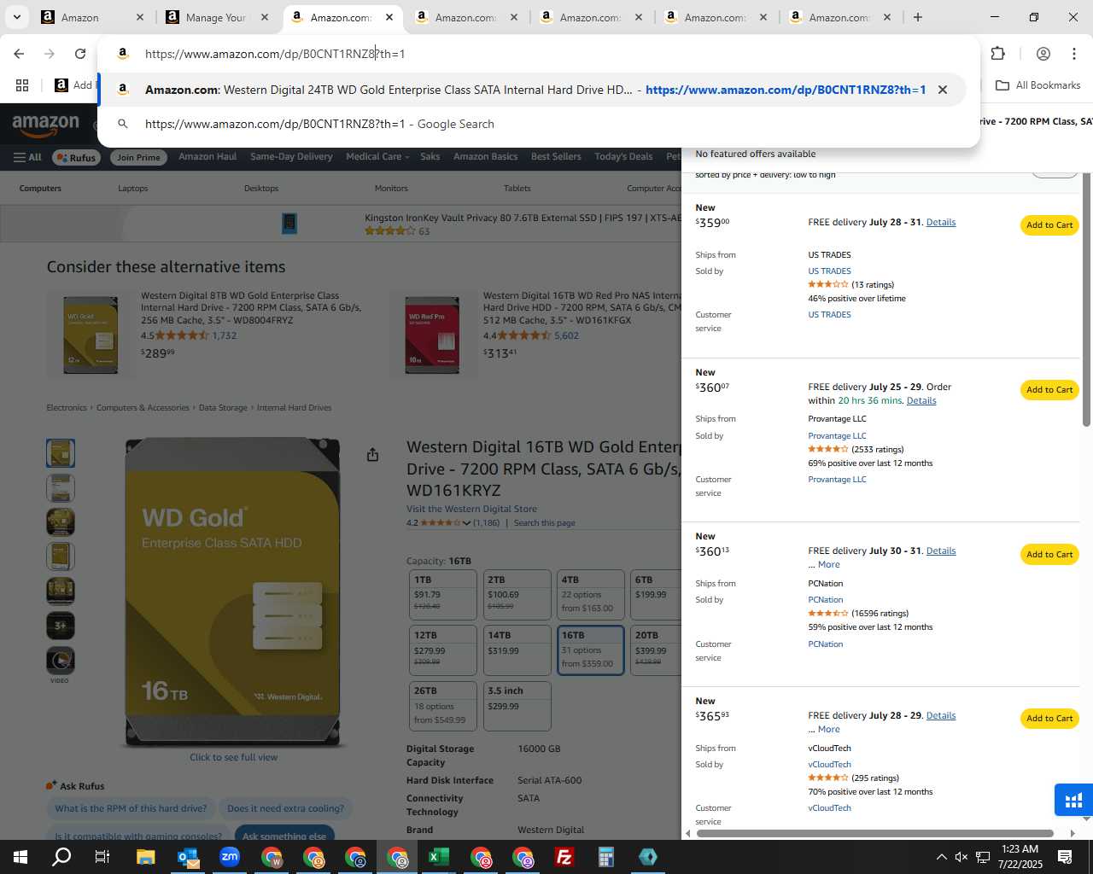Open Today's Deals nav link
1093x874 pixels.
[623, 157]
